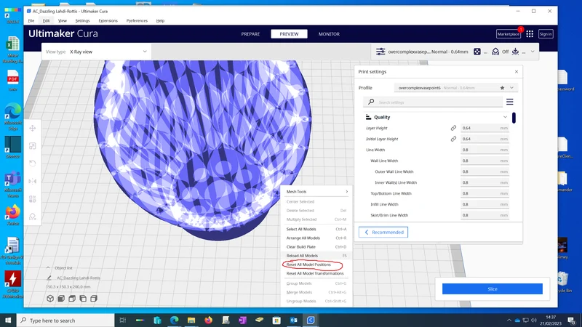Viewport: 582px width, 327px height.
Task: Open the Mesh Tools submenu
Action: pos(316,192)
